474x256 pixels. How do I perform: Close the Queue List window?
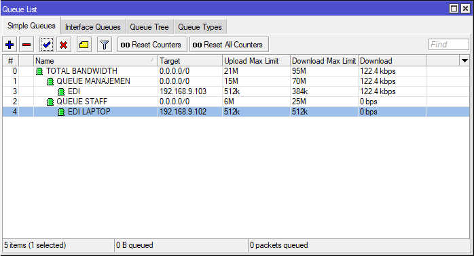[x=465, y=8]
